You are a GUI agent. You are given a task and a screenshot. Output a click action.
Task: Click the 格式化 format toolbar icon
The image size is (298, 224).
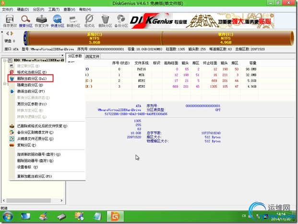tap(89, 21)
